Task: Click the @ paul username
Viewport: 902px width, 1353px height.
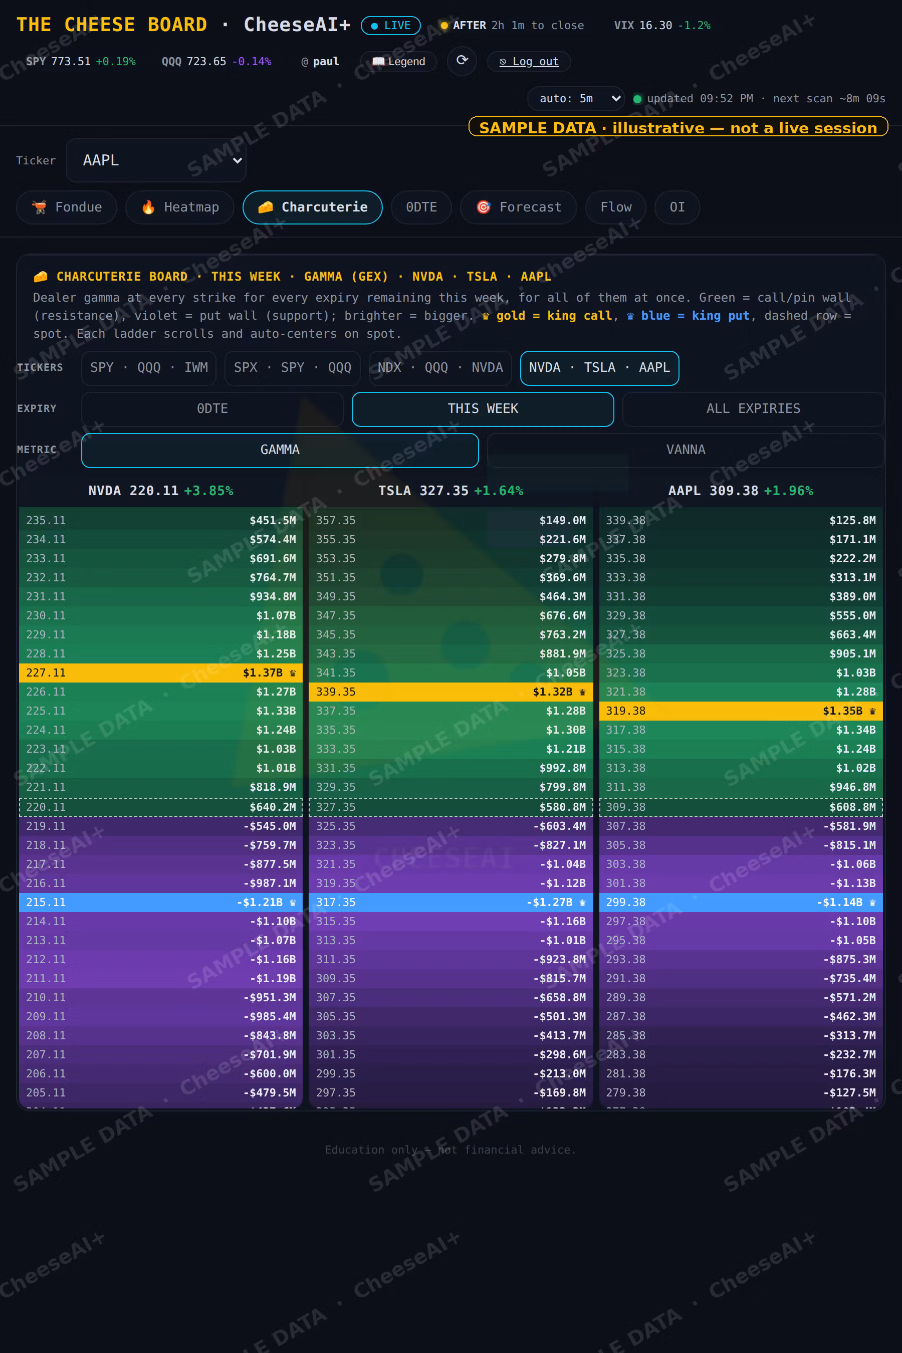Action: (320, 62)
